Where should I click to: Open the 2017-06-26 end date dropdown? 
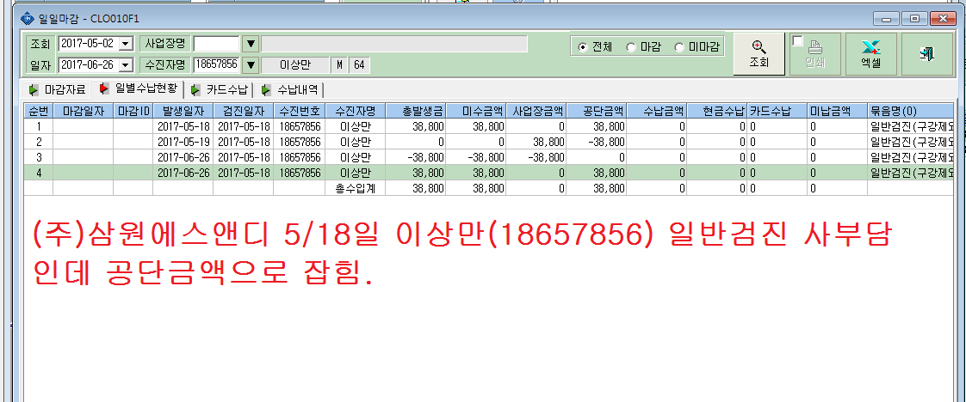127,64
